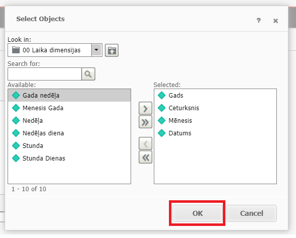The image size is (296, 238).
Task: Select Gada nedēļa in Available list
Action: coord(69,95)
